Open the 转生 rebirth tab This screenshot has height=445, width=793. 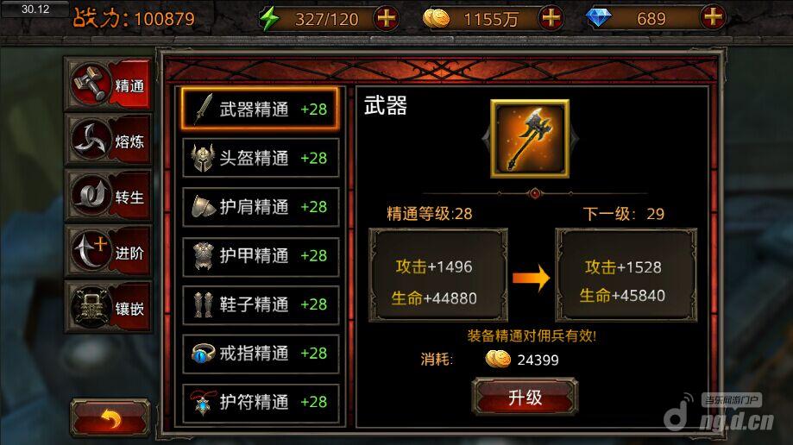pyautogui.click(x=108, y=196)
